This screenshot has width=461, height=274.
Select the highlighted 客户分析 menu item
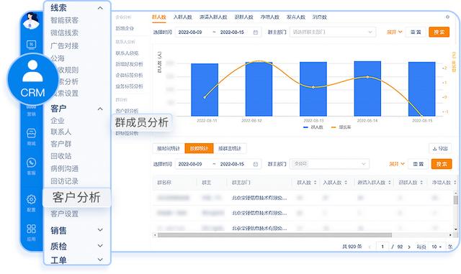point(77,197)
